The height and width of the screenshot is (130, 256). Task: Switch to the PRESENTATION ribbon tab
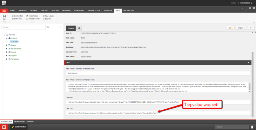[x=94, y=11]
